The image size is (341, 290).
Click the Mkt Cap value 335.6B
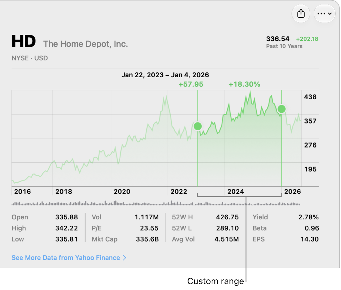[148, 239]
